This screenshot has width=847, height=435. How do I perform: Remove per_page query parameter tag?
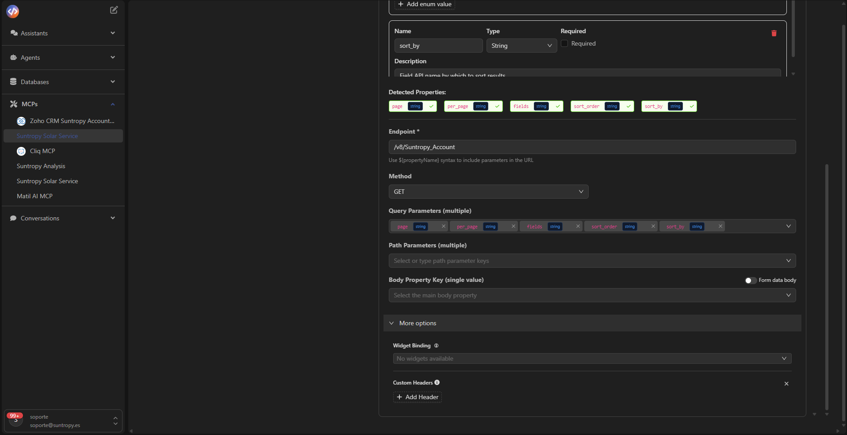tap(514, 226)
